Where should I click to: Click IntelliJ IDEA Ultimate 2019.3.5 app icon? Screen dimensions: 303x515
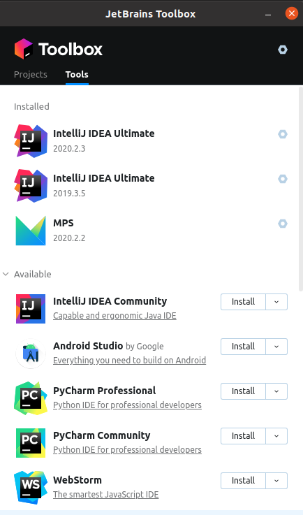point(31,186)
